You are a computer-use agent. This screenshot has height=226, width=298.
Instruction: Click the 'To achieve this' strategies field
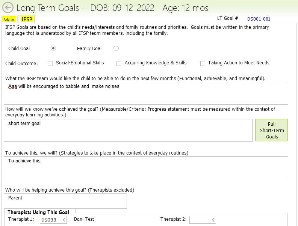pos(146,168)
